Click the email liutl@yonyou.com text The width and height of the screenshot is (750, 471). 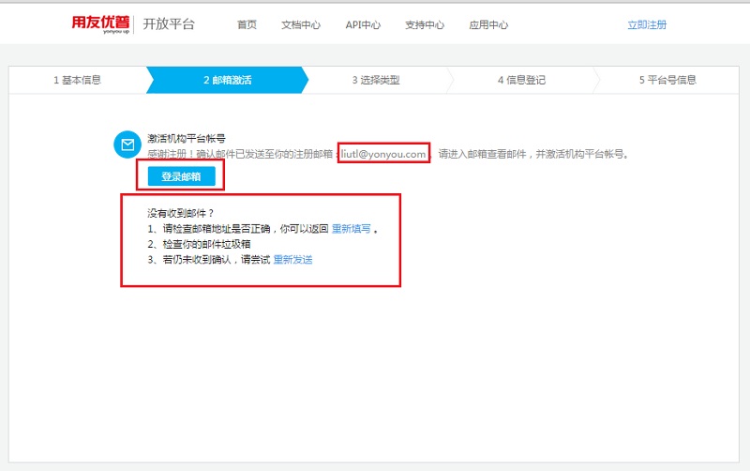click(383, 154)
